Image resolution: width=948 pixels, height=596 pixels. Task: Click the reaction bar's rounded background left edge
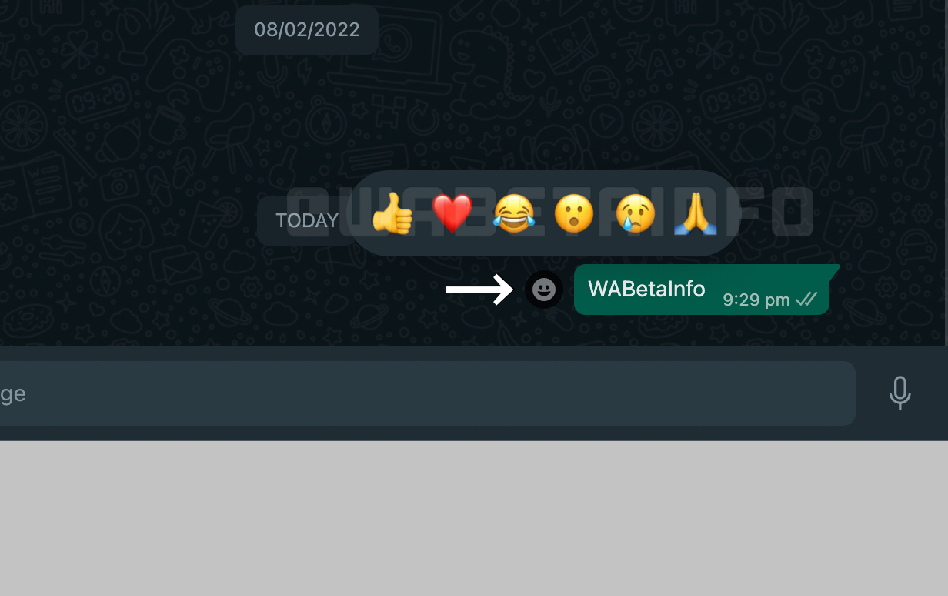(x=359, y=213)
